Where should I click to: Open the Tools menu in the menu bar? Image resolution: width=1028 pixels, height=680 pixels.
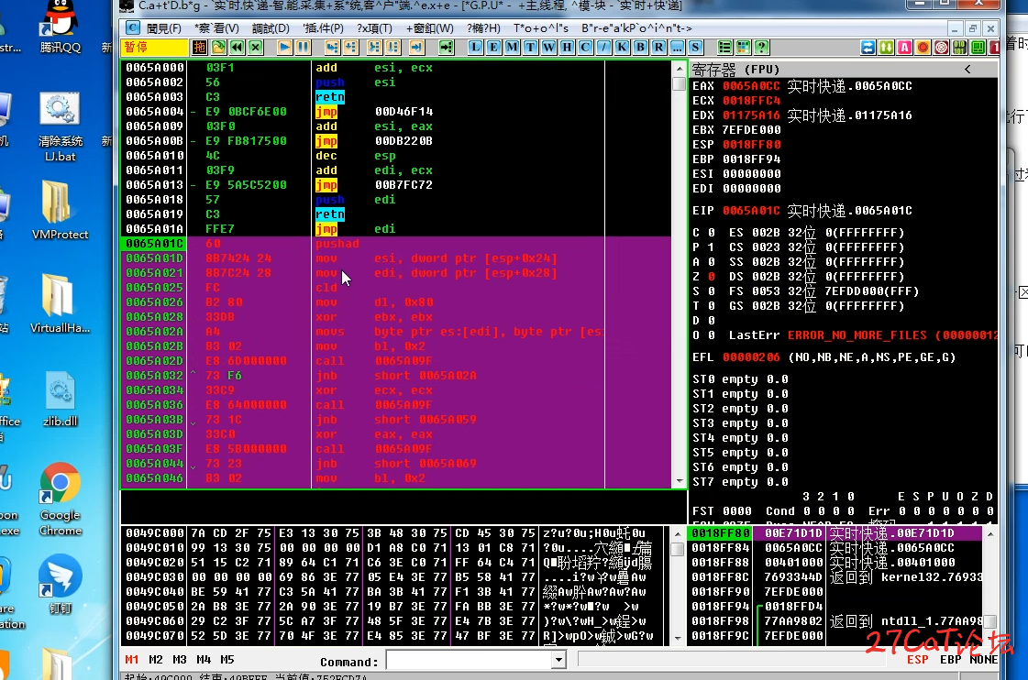click(x=540, y=28)
